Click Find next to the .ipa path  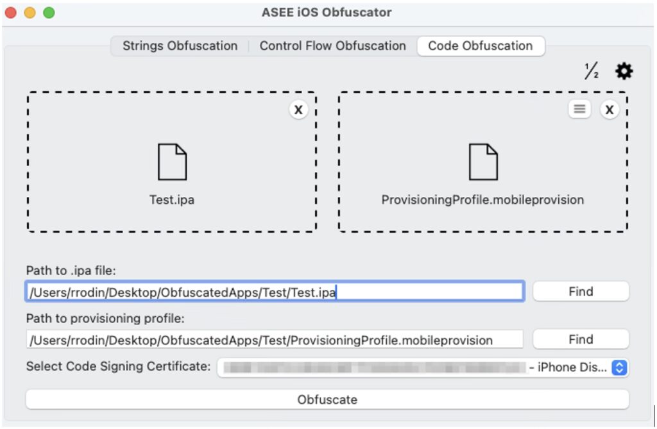(581, 292)
